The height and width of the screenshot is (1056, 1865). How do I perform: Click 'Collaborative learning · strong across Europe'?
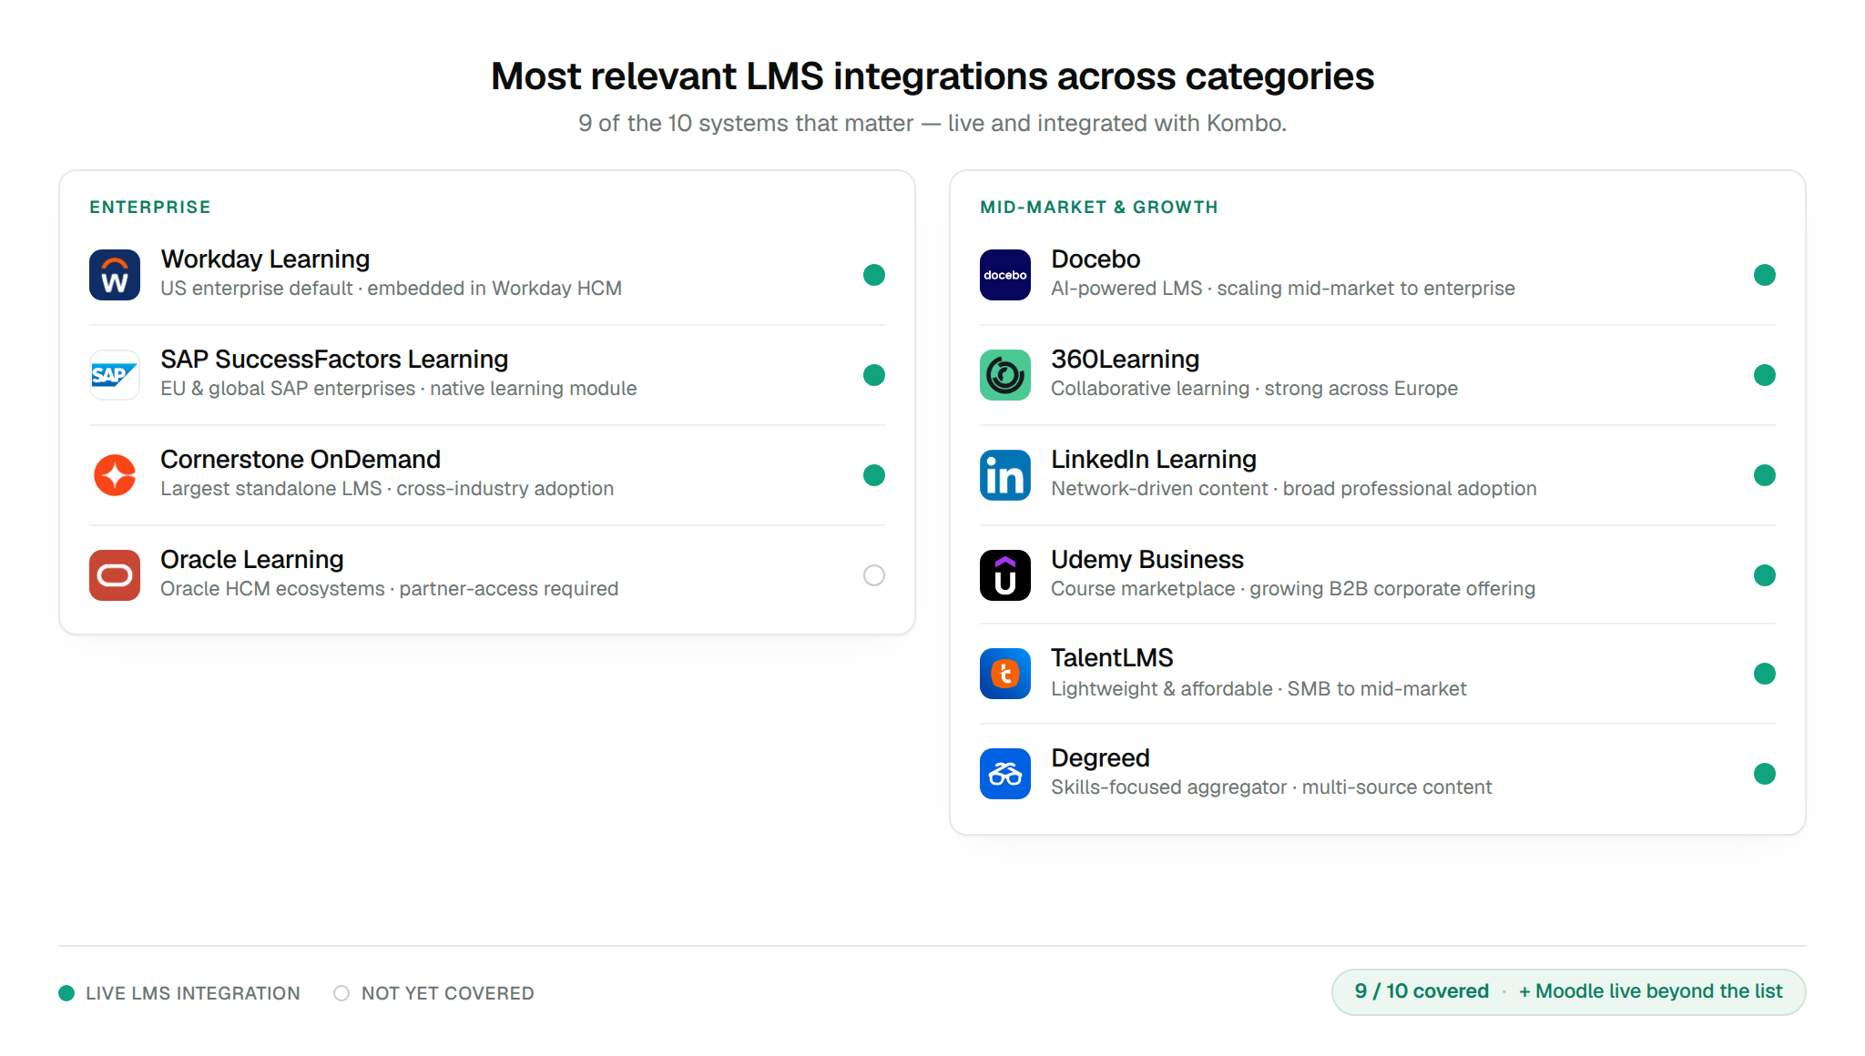point(1255,389)
